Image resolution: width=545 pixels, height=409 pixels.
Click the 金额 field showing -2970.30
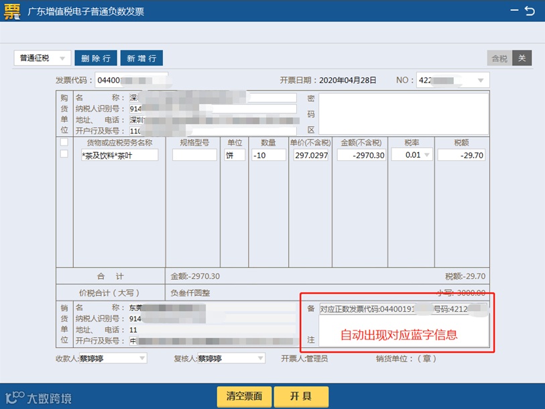pos(361,155)
